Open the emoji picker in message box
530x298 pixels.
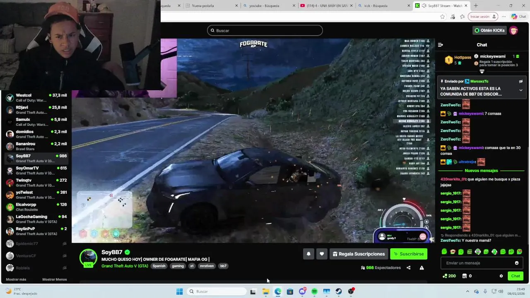point(516,263)
